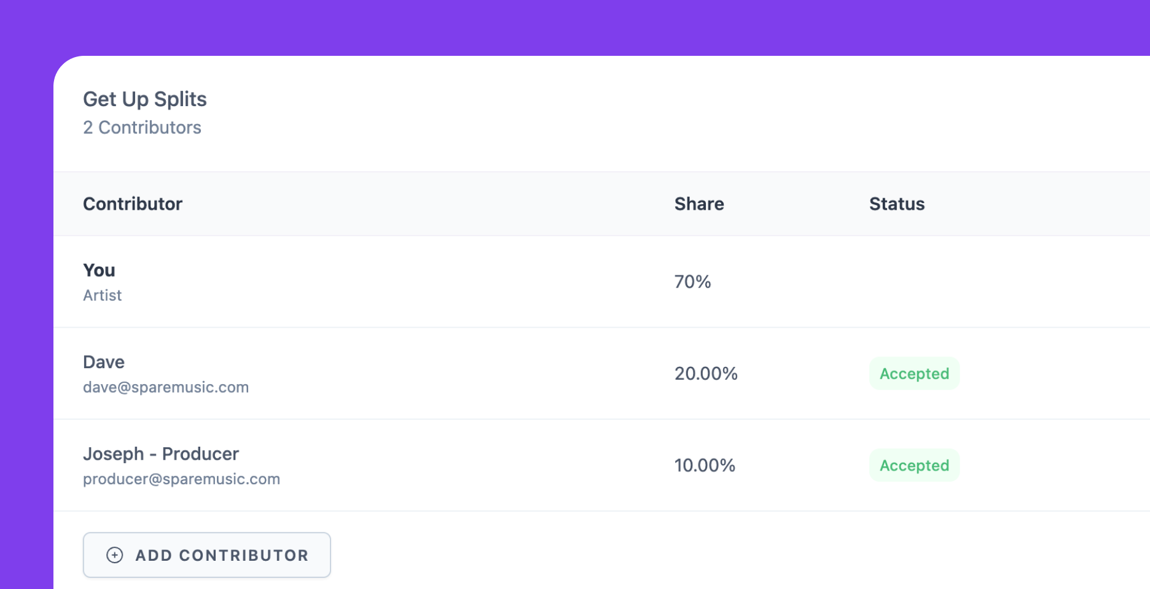
Task: Select the Status column header
Action: (x=897, y=204)
